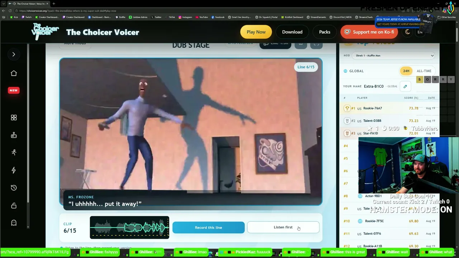Click player name Rookie-76A7

pyautogui.click(x=373, y=108)
